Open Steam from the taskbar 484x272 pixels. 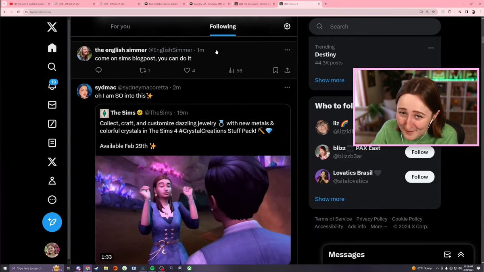[97, 268]
